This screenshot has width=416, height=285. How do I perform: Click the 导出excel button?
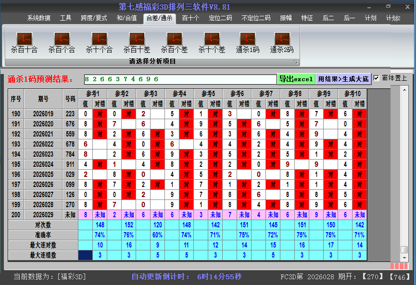297,78
